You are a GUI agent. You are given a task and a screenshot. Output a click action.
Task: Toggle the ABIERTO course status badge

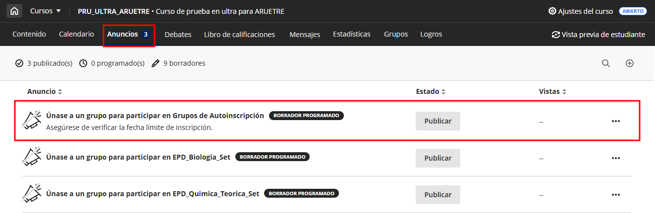coord(633,11)
